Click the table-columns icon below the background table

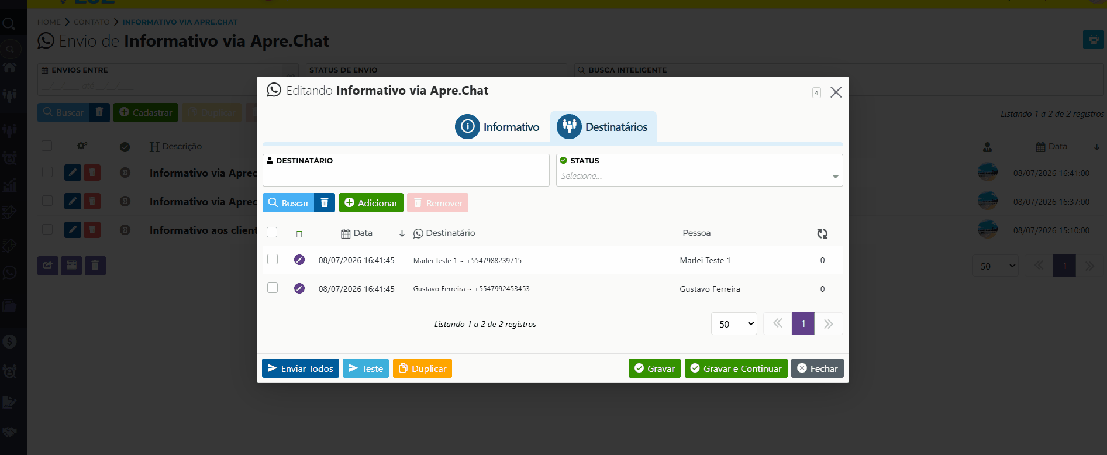point(71,266)
